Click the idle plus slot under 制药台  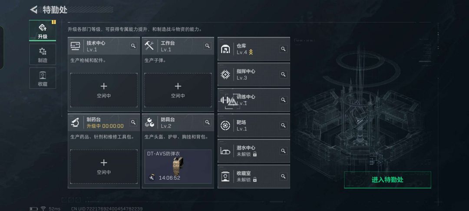(x=104, y=167)
